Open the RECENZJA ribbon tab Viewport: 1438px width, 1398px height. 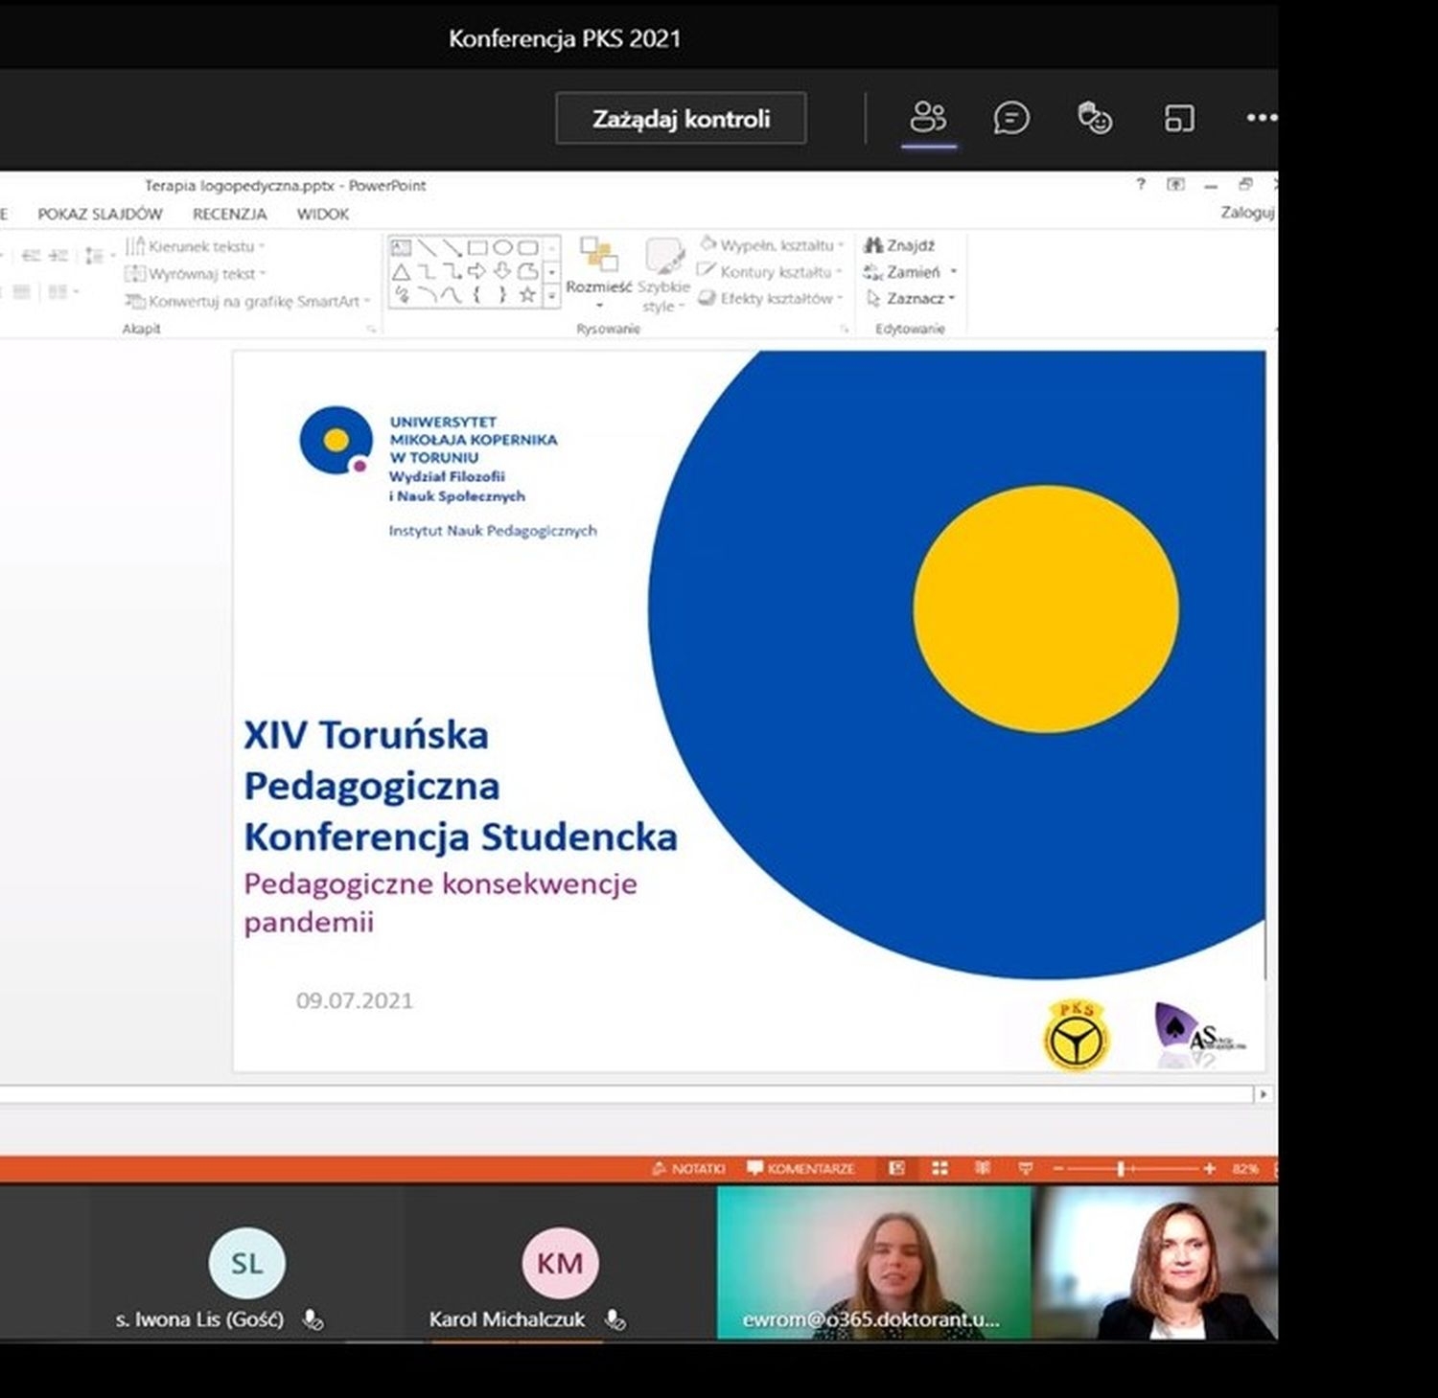229,214
